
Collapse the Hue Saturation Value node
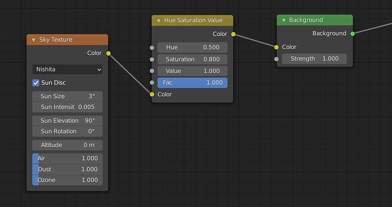point(159,20)
